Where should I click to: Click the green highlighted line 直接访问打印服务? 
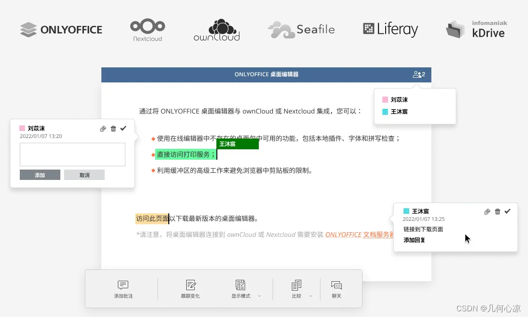pos(186,154)
